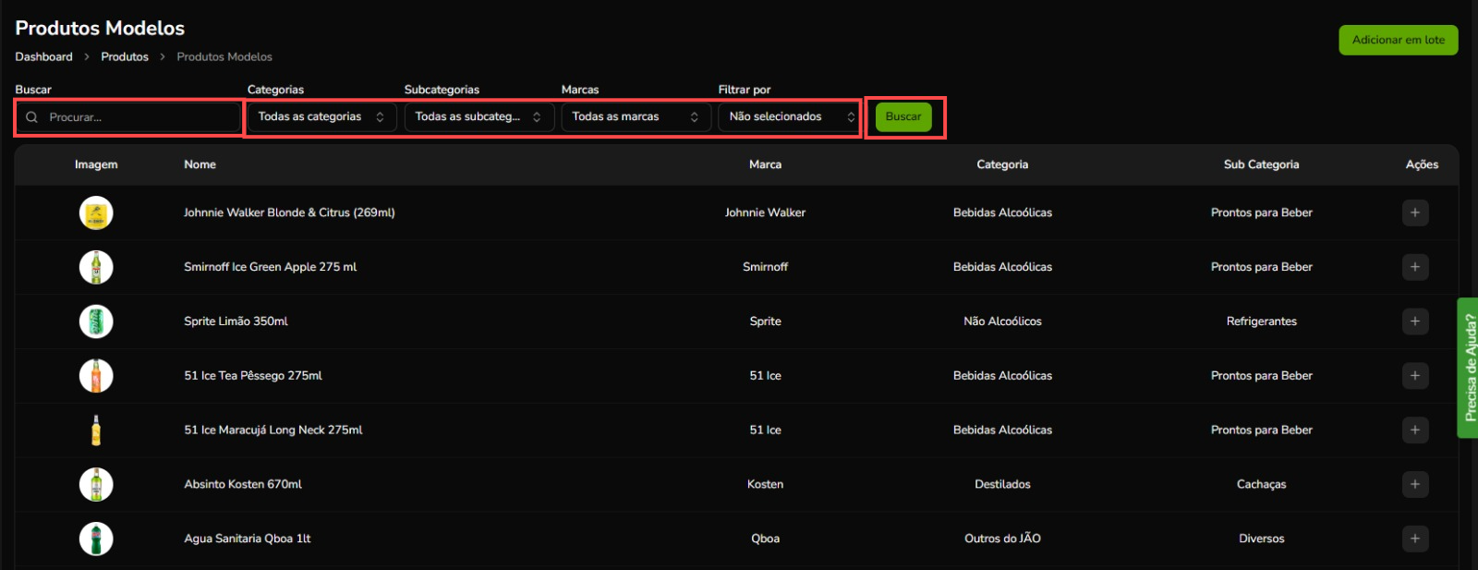Screen dimensions: 1478x570
Task: Select product name Smirnoff Ice Green Apple 275 ml
Action: (x=270, y=267)
